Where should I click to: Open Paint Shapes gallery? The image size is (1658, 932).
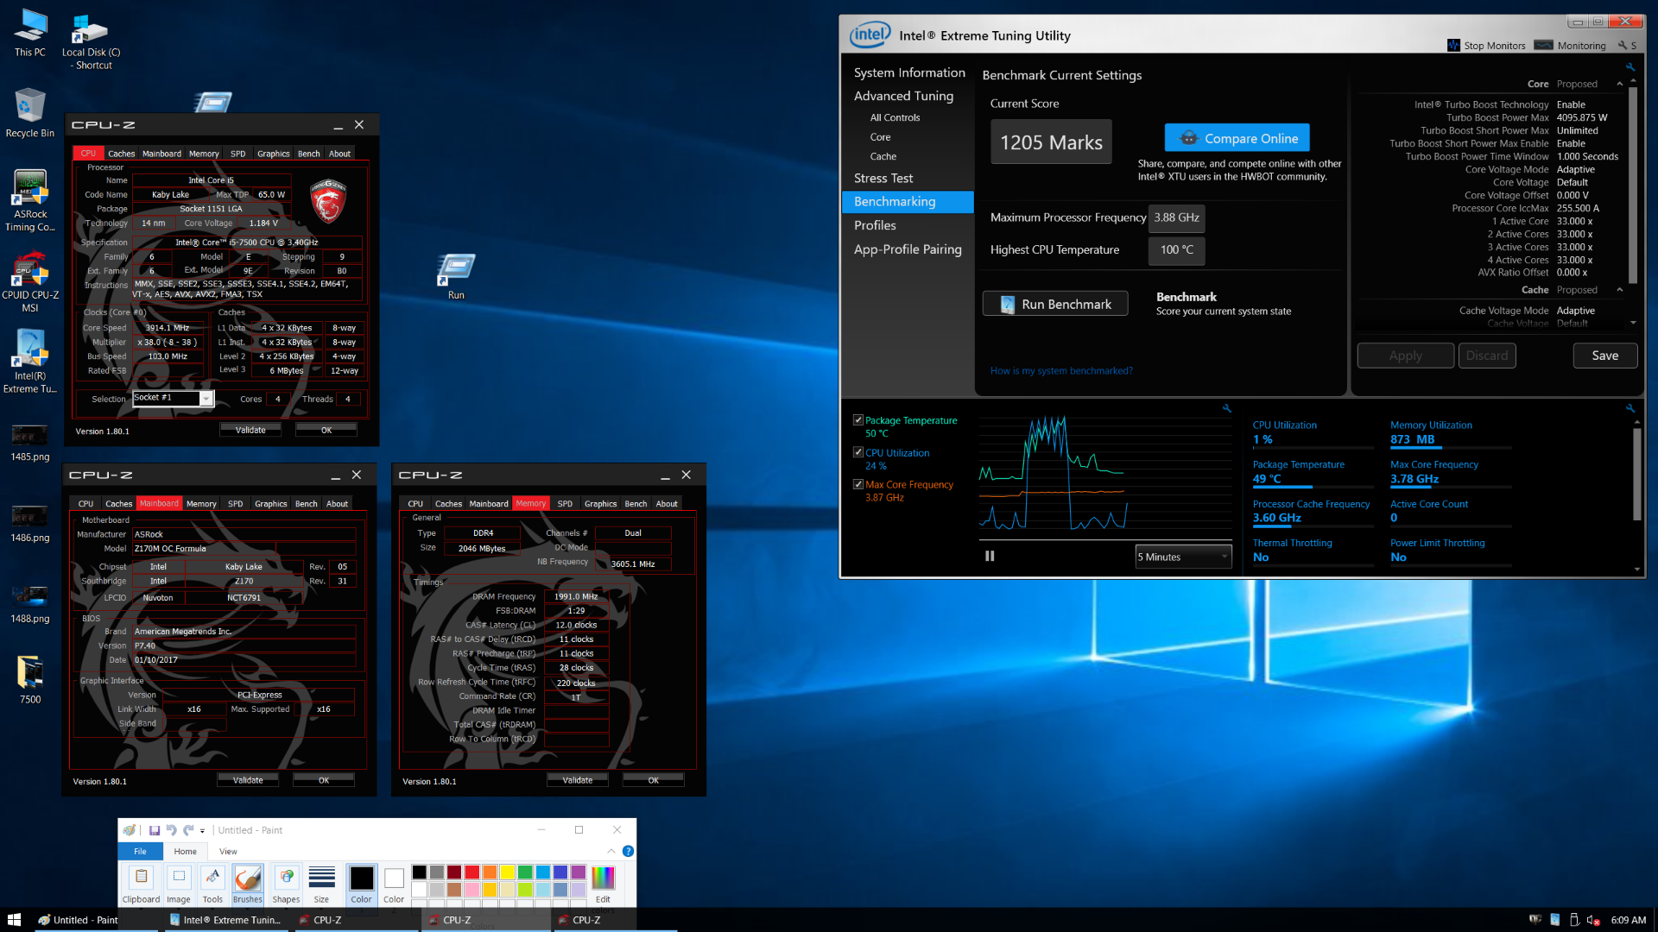[x=286, y=884]
